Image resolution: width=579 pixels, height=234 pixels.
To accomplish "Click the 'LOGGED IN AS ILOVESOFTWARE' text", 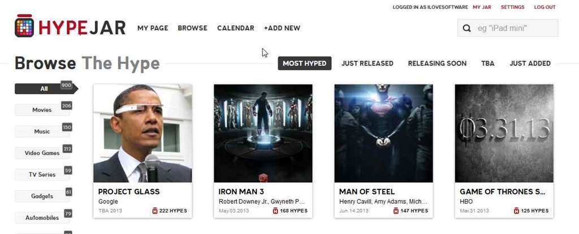I will click(x=430, y=7).
